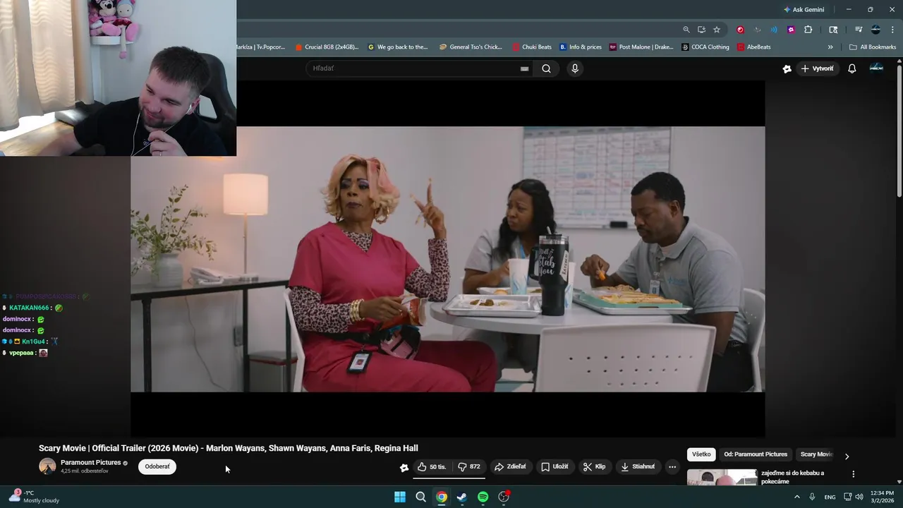Open the Info & prices bookmark
903x508 pixels.
click(581, 47)
